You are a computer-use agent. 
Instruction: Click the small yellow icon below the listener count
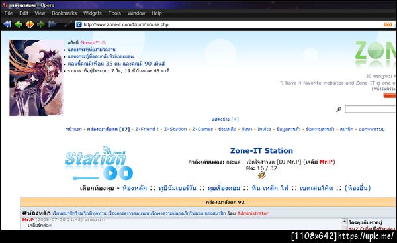tap(262, 175)
